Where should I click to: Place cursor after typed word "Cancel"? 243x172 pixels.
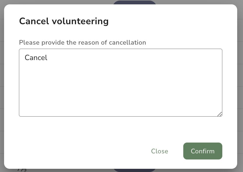pyautogui.click(x=47, y=58)
